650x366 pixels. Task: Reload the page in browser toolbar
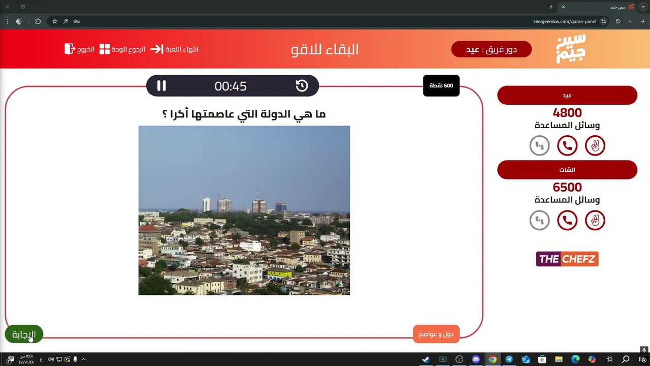click(618, 21)
